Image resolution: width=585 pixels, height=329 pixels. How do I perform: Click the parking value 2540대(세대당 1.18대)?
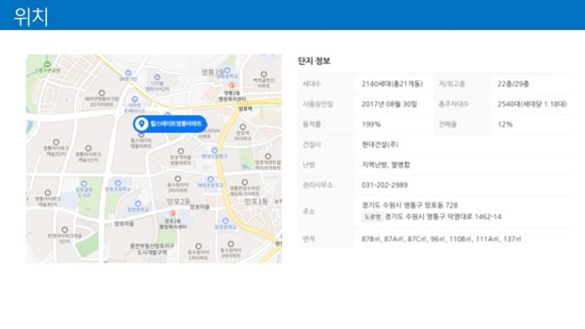(532, 104)
